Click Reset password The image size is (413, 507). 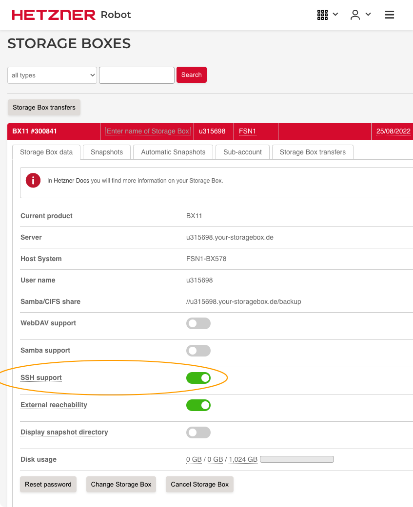[48, 484]
